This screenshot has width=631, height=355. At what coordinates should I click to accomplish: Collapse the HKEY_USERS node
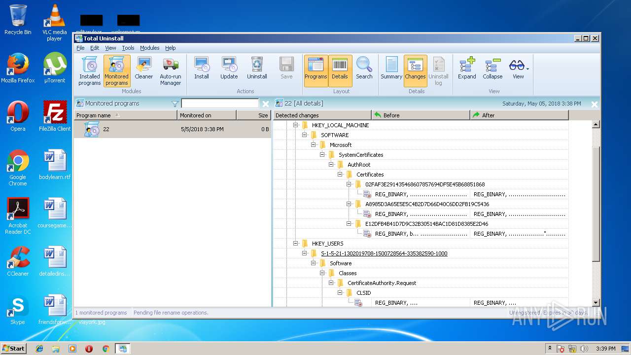(296, 244)
